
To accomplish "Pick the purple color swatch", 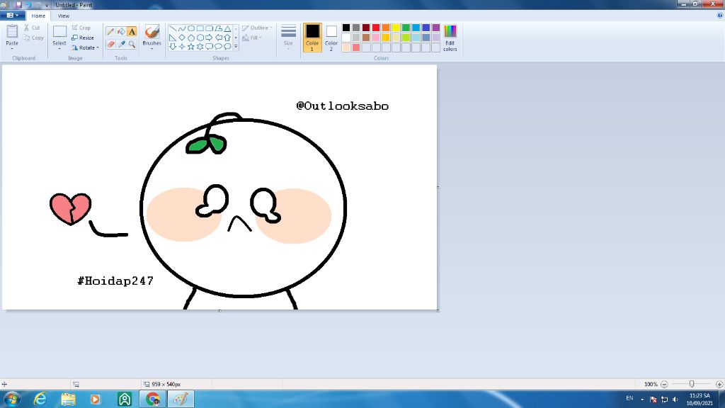I will click(x=436, y=28).
